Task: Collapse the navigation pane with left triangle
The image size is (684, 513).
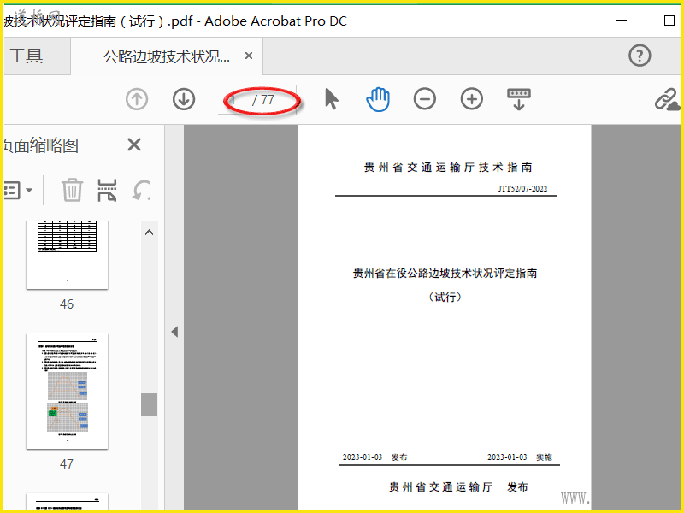Action: [174, 332]
